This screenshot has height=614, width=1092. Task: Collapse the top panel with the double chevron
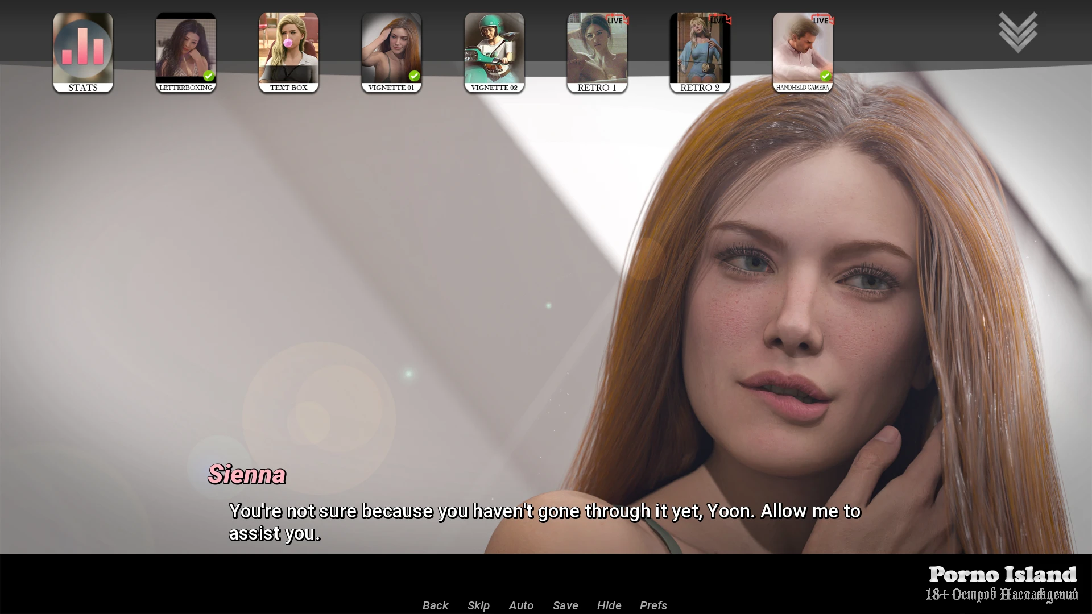pyautogui.click(x=1017, y=32)
